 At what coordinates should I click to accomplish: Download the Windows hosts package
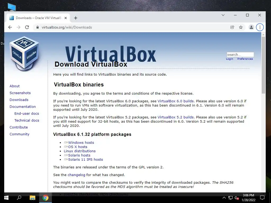click(x=81, y=142)
